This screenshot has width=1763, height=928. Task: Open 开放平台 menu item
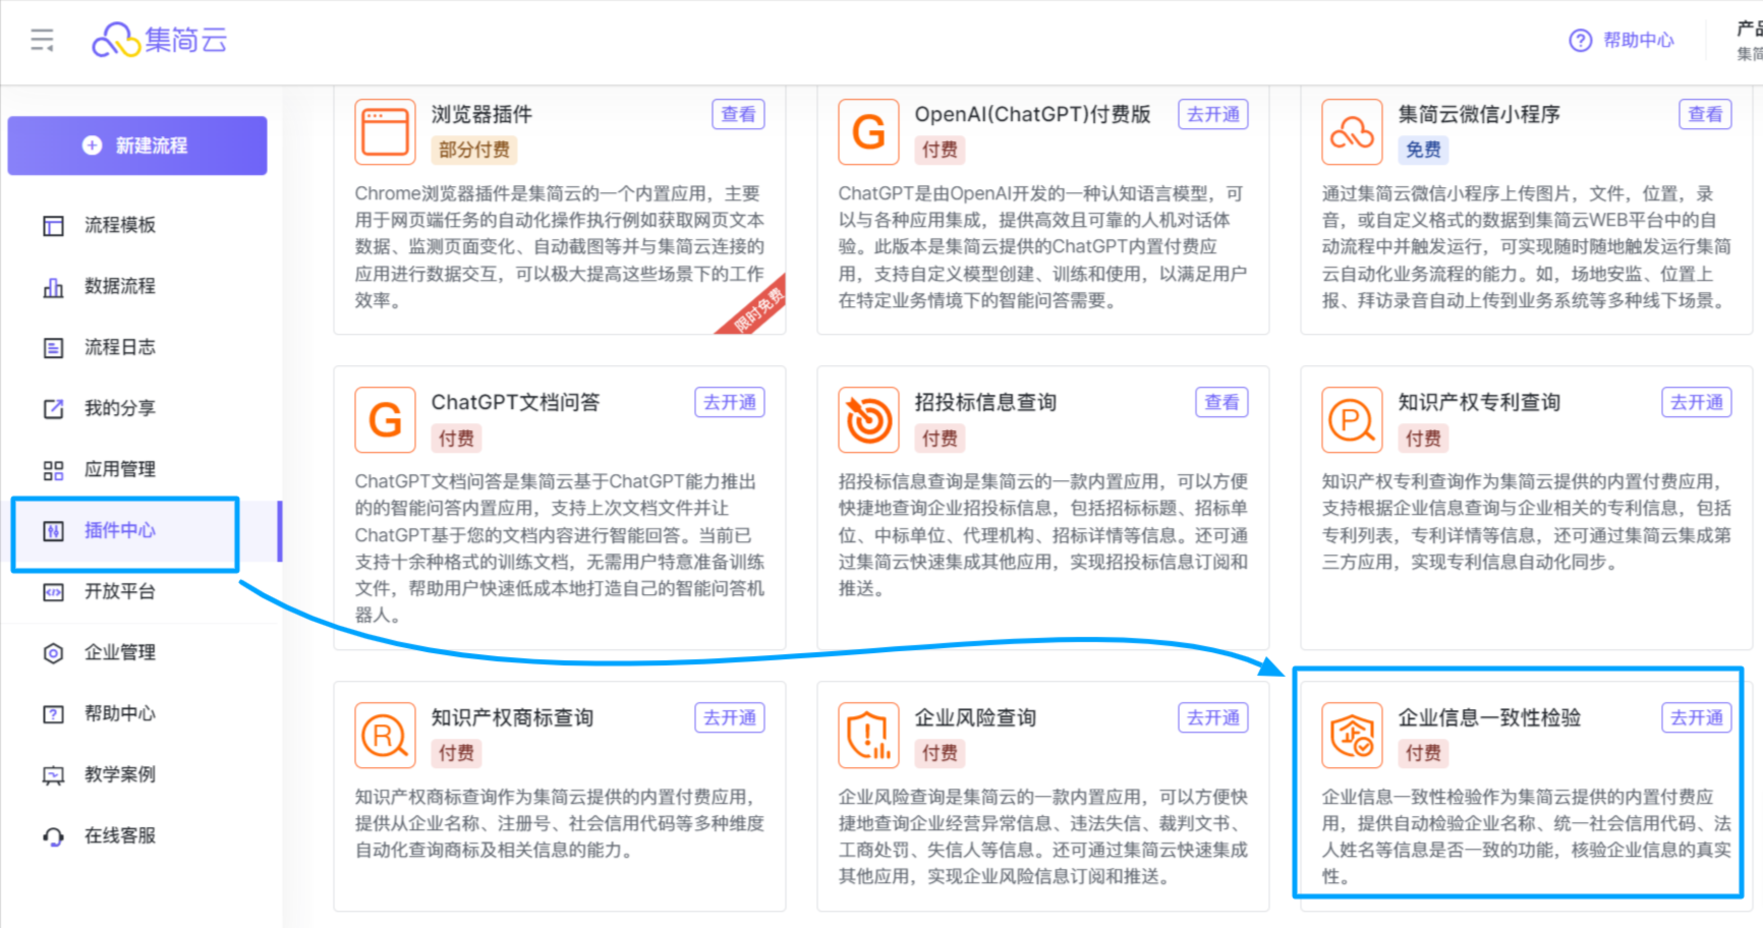click(x=121, y=591)
